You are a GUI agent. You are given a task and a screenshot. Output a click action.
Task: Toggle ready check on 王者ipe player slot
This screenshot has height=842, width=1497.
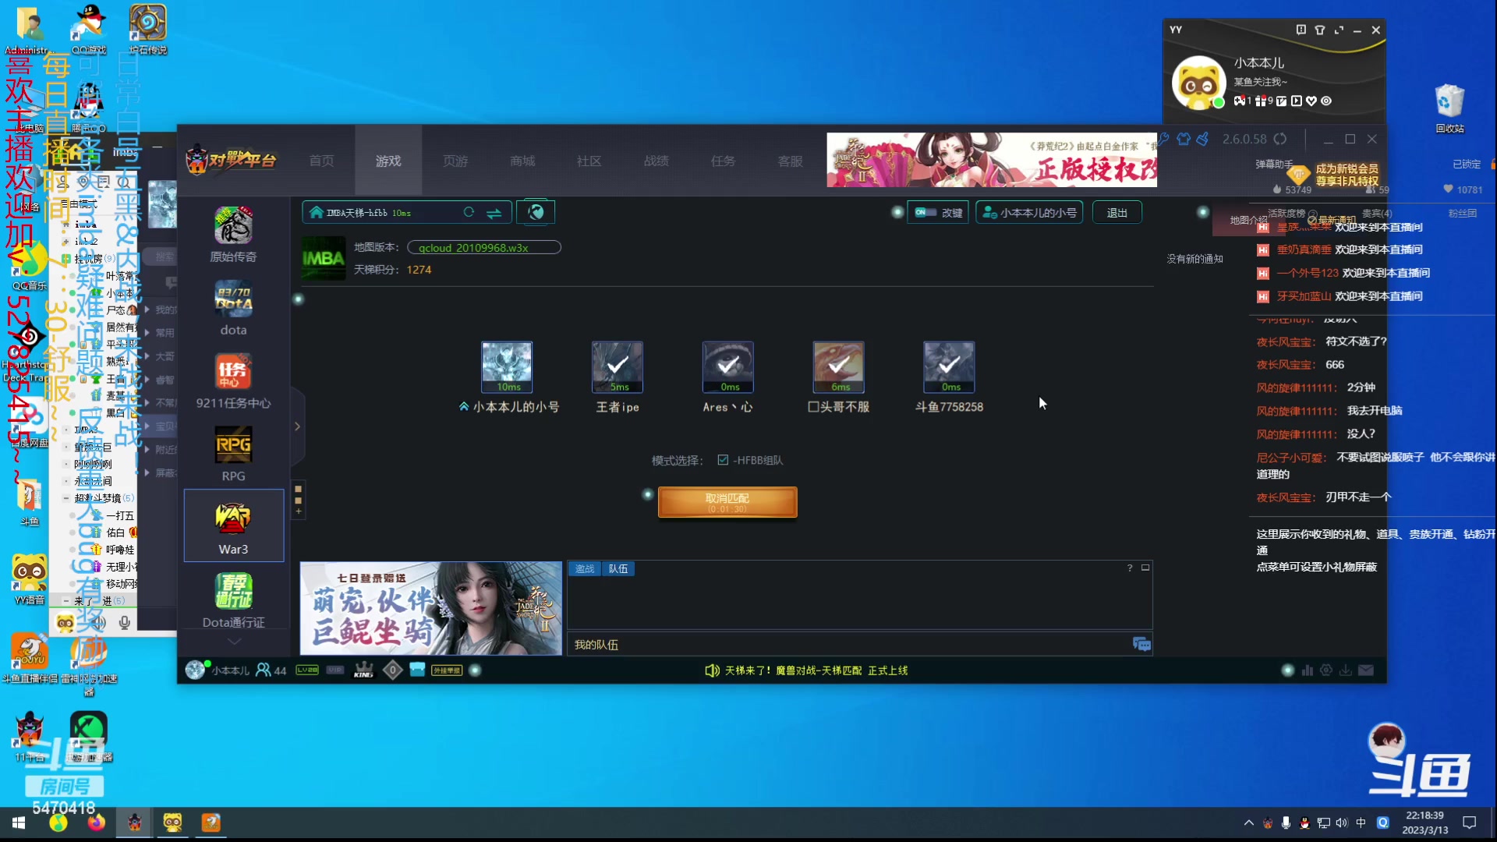coord(617,366)
